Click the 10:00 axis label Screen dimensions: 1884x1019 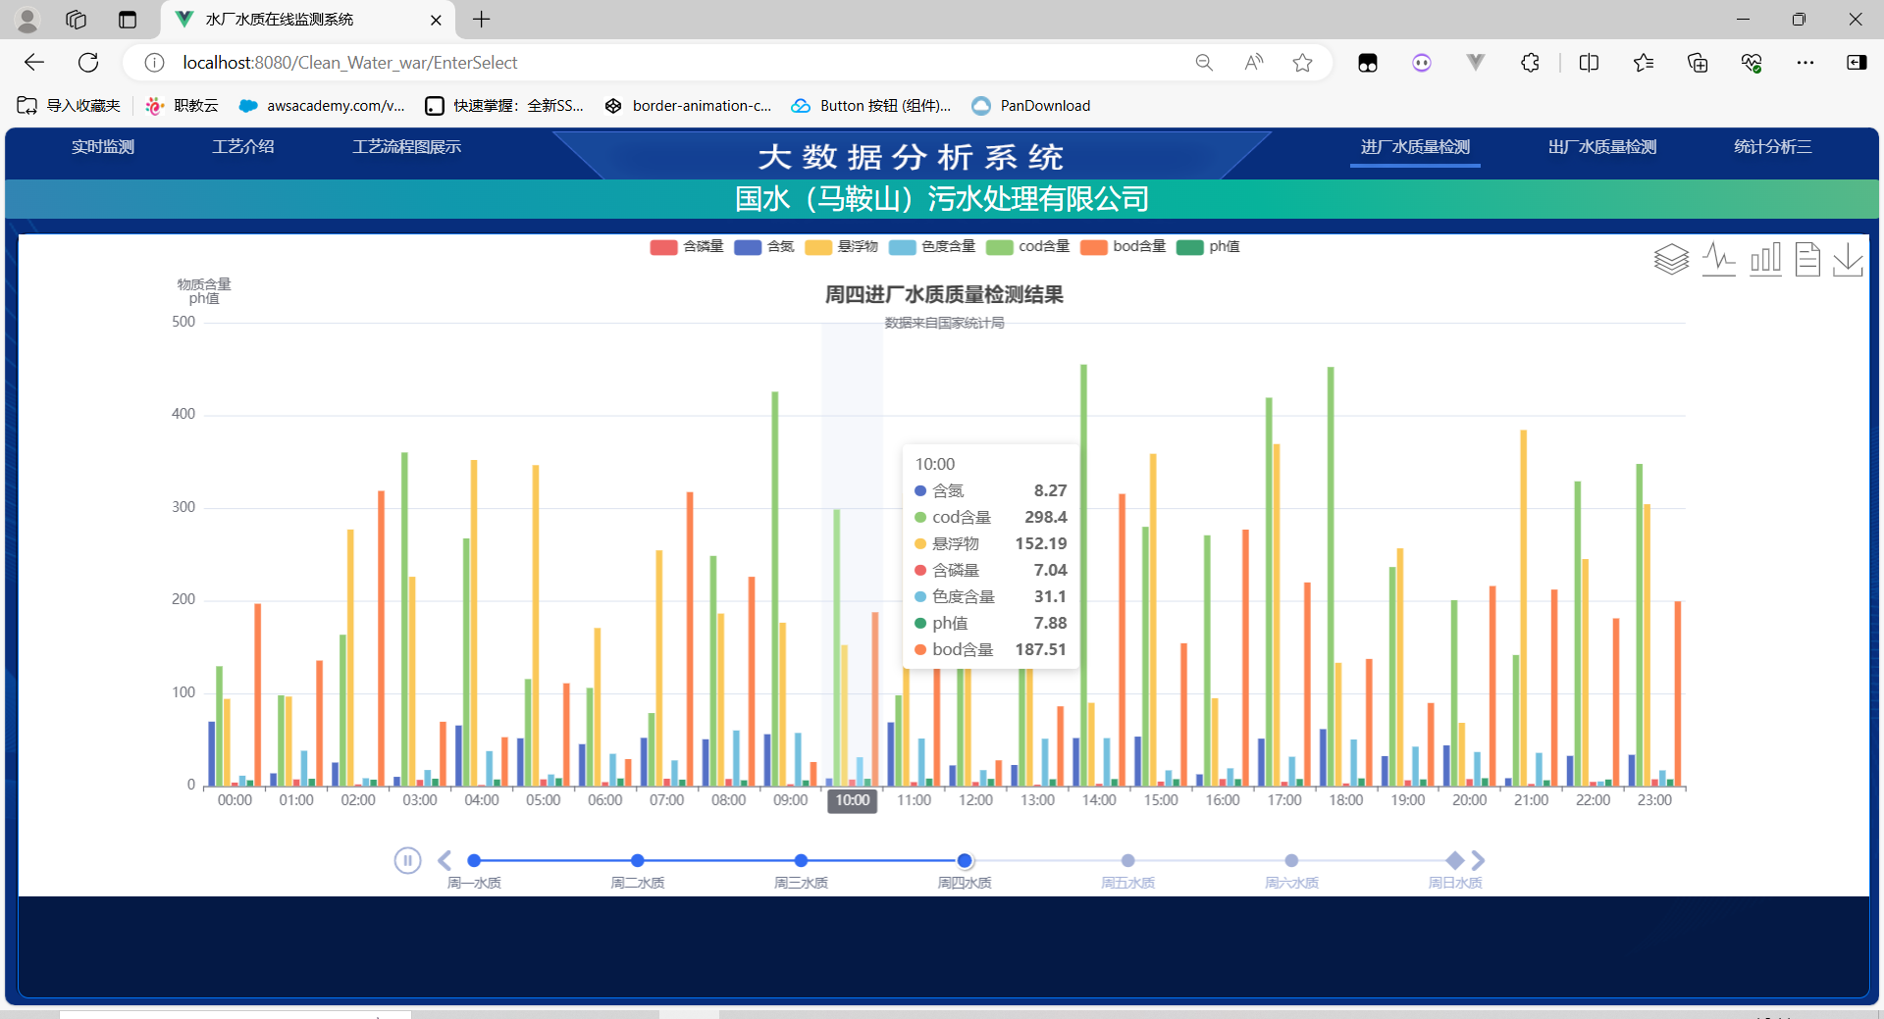tap(852, 800)
